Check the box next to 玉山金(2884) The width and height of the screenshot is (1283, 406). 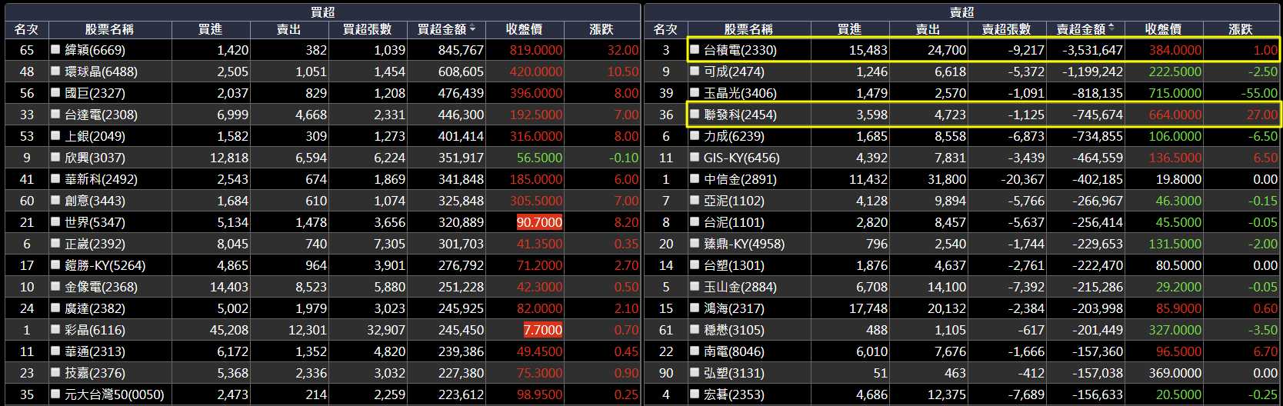coord(695,286)
